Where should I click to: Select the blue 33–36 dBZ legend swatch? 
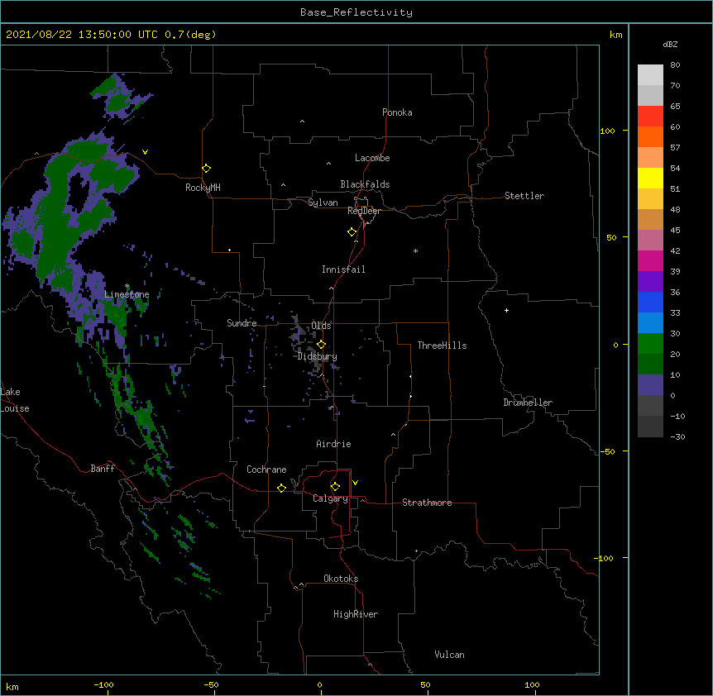650,302
